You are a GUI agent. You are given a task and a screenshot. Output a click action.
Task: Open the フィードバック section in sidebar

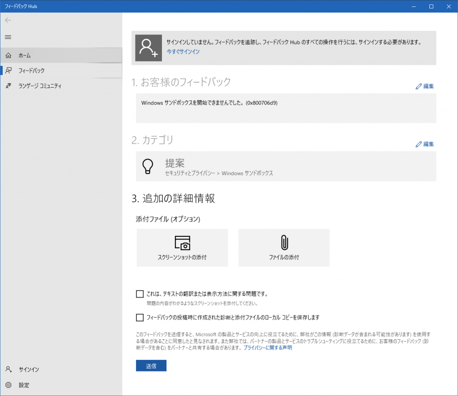[31, 71]
